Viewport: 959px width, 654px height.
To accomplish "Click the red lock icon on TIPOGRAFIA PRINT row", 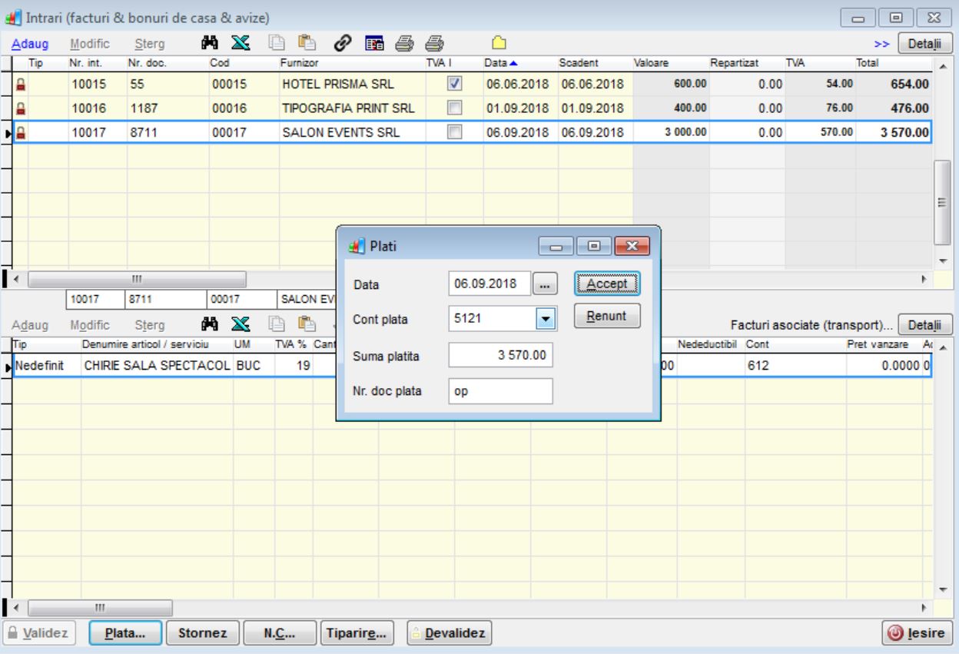I will [x=21, y=109].
